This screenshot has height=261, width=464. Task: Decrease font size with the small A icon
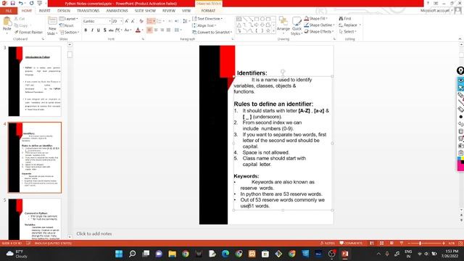133,21
